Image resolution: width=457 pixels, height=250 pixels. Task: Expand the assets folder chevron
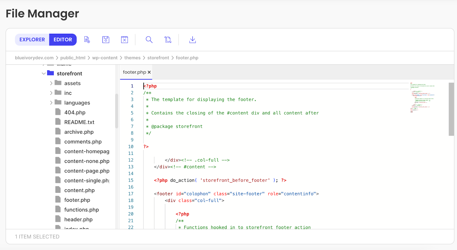point(51,83)
